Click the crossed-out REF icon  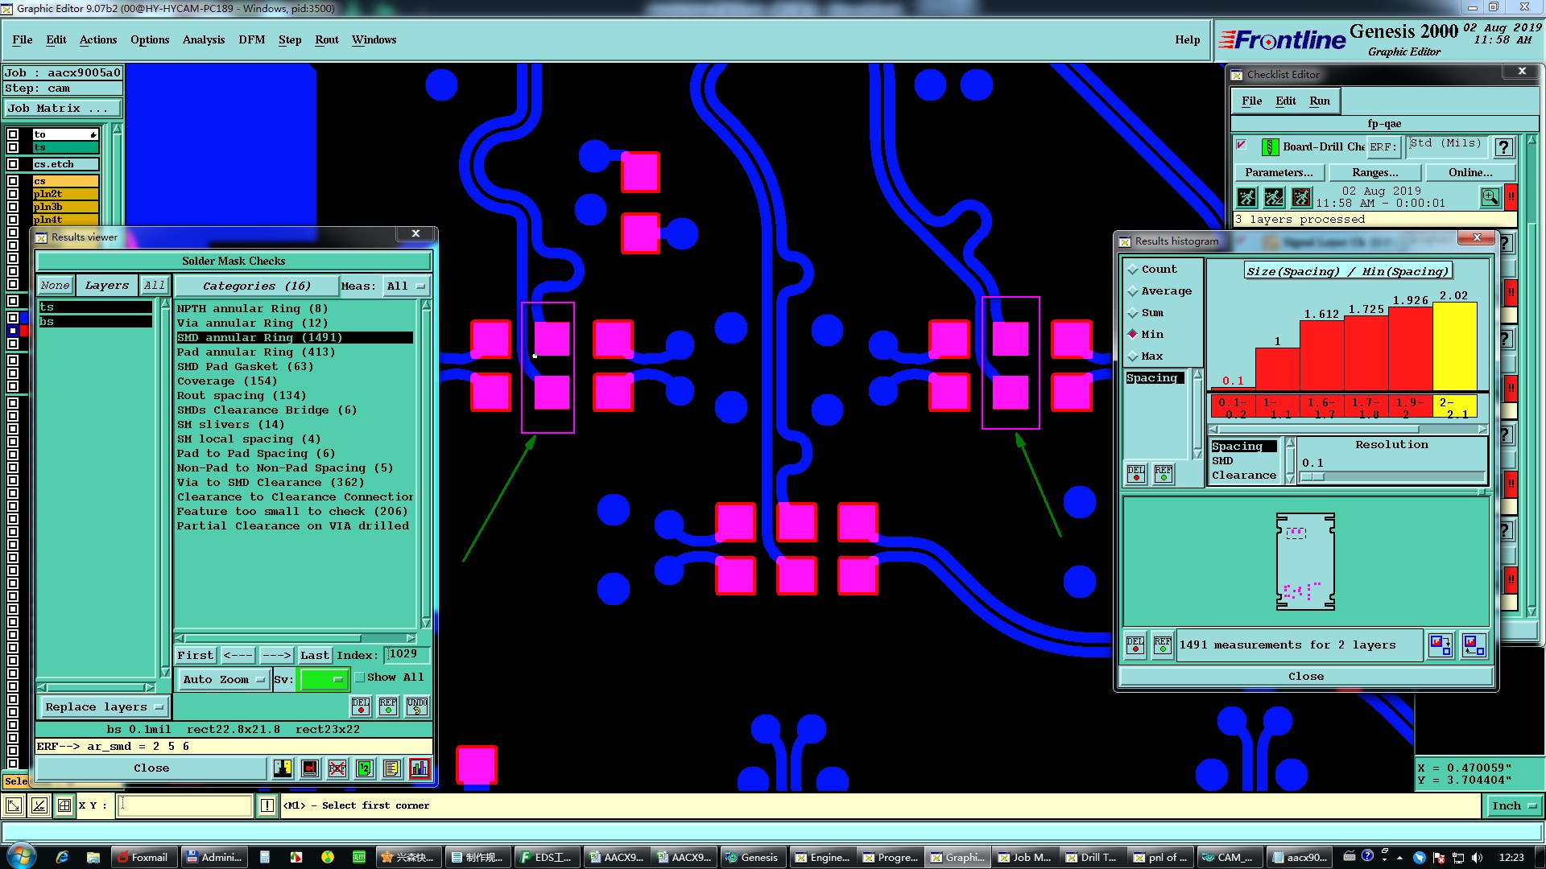(337, 768)
